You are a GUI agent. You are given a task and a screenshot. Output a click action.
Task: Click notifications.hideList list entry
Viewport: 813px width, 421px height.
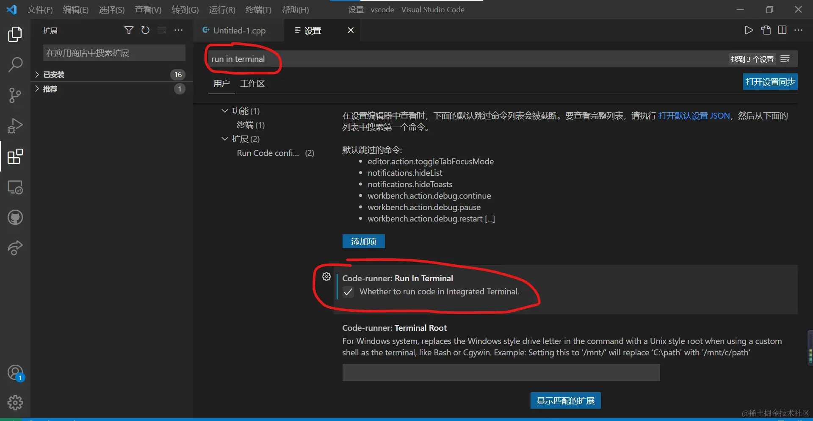point(405,173)
